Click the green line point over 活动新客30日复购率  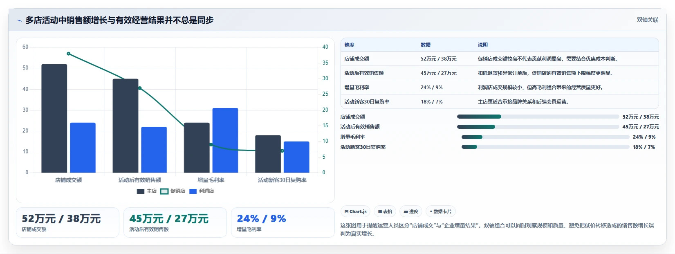(x=282, y=151)
